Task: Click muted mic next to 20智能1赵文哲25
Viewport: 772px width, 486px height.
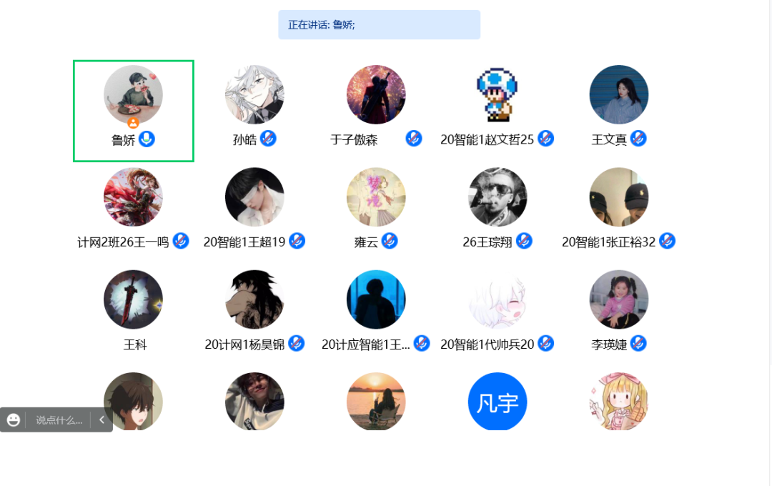Action: pos(545,139)
